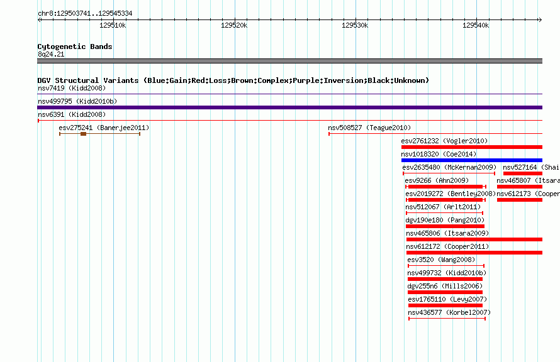Open the nsv6391 (Kidd2008) variant label
This screenshot has width=560, height=362.
click(72, 114)
